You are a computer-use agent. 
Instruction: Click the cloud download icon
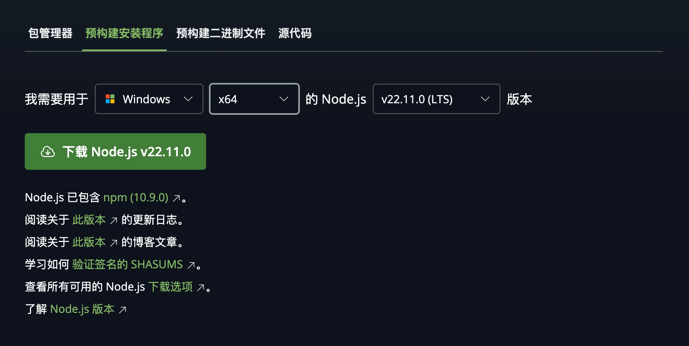pos(48,152)
